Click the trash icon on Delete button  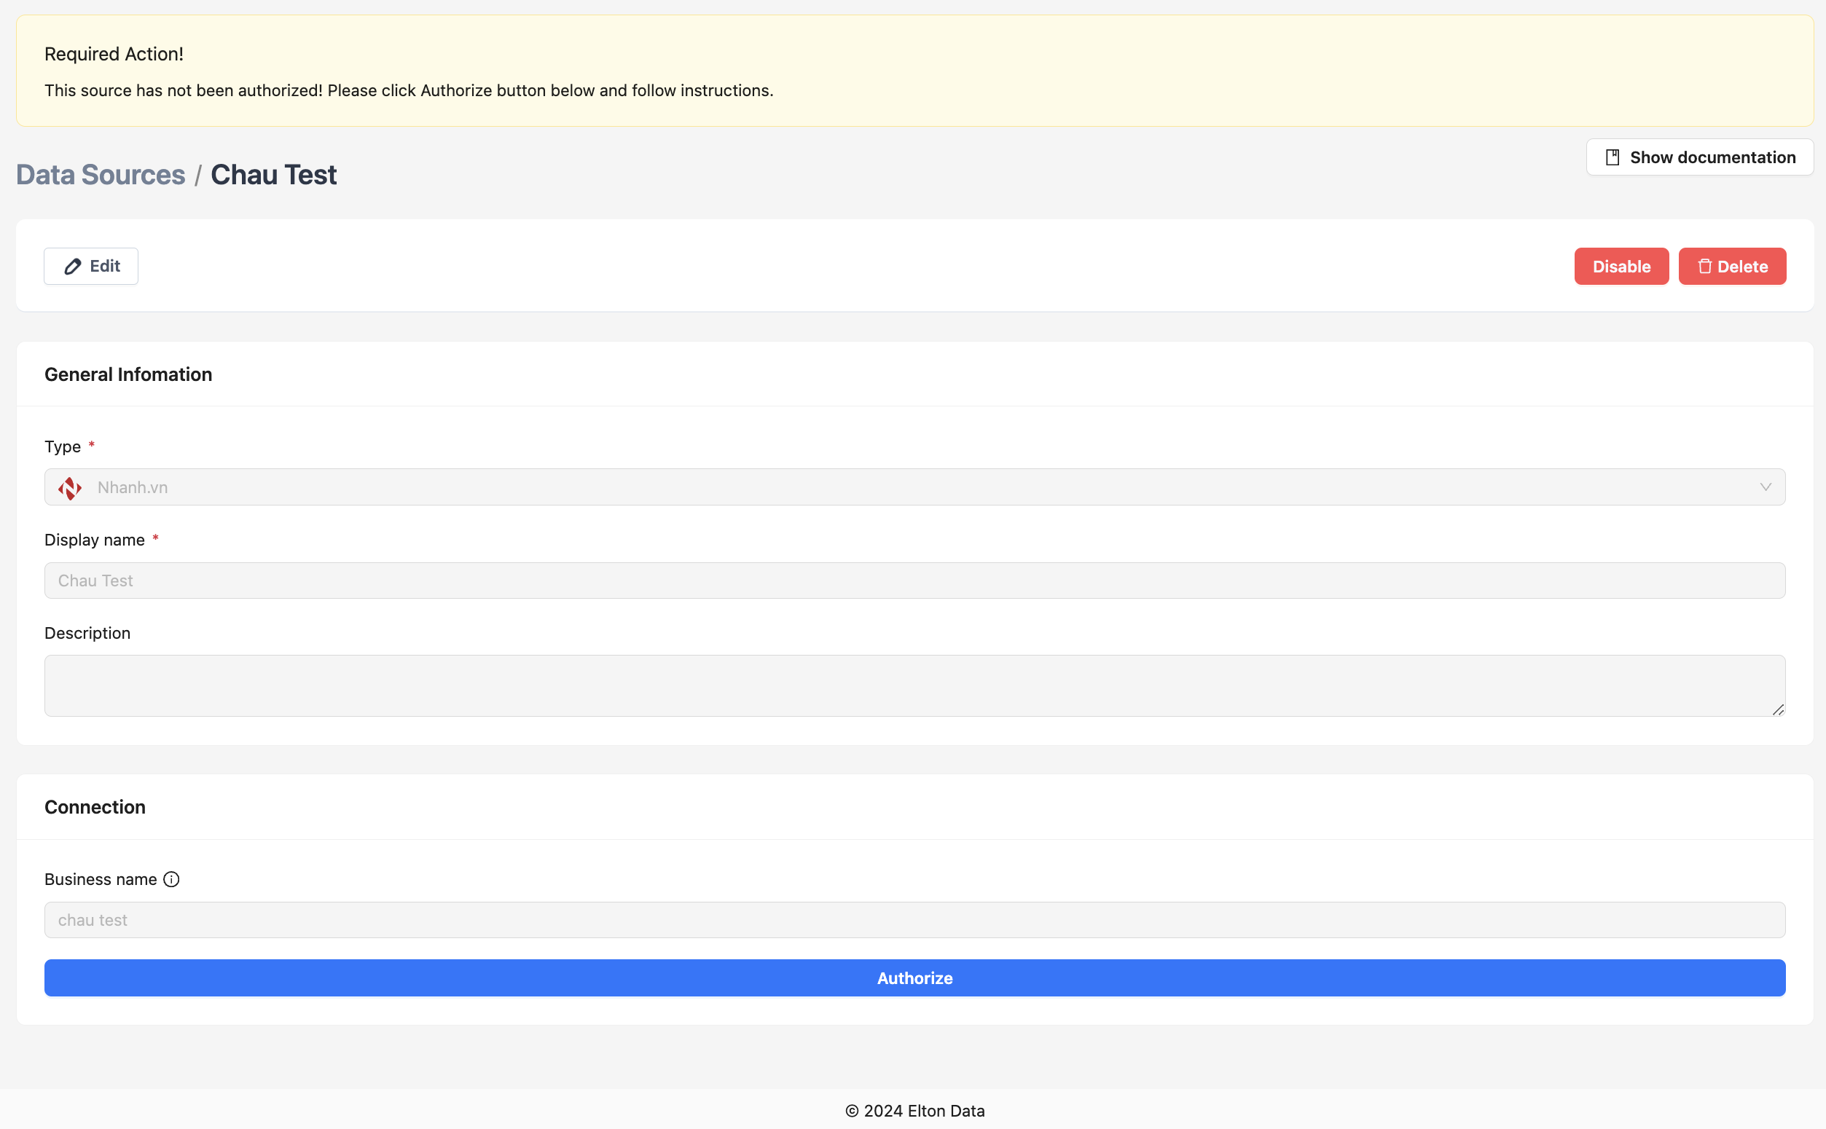pos(1704,267)
